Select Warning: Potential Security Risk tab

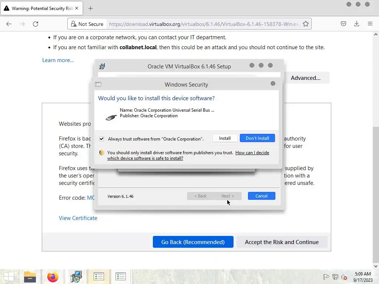click(x=42, y=9)
